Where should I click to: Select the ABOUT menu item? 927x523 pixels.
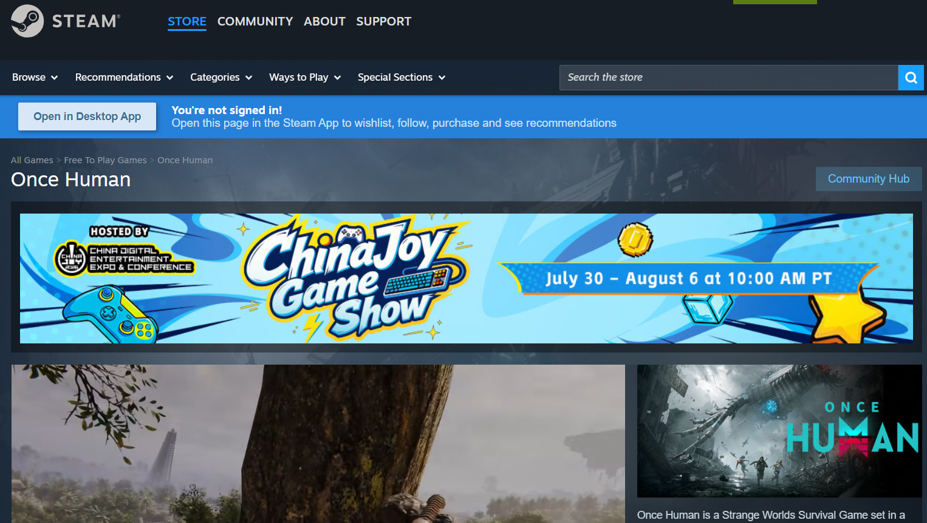[324, 22]
